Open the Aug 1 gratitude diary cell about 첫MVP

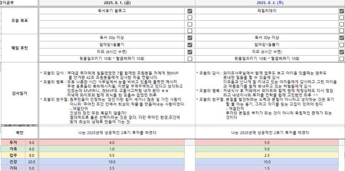click(x=117, y=94)
